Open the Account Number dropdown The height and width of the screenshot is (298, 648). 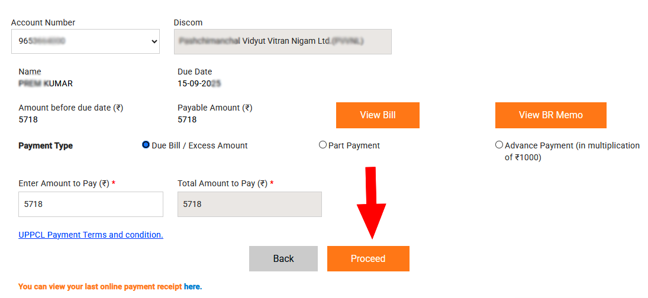click(85, 41)
